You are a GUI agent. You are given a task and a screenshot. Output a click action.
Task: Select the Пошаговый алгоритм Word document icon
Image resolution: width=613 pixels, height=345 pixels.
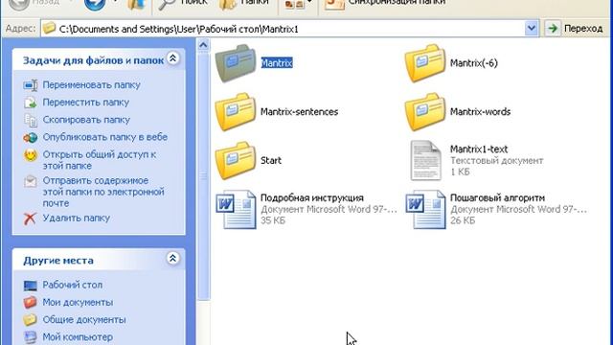coord(425,209)
